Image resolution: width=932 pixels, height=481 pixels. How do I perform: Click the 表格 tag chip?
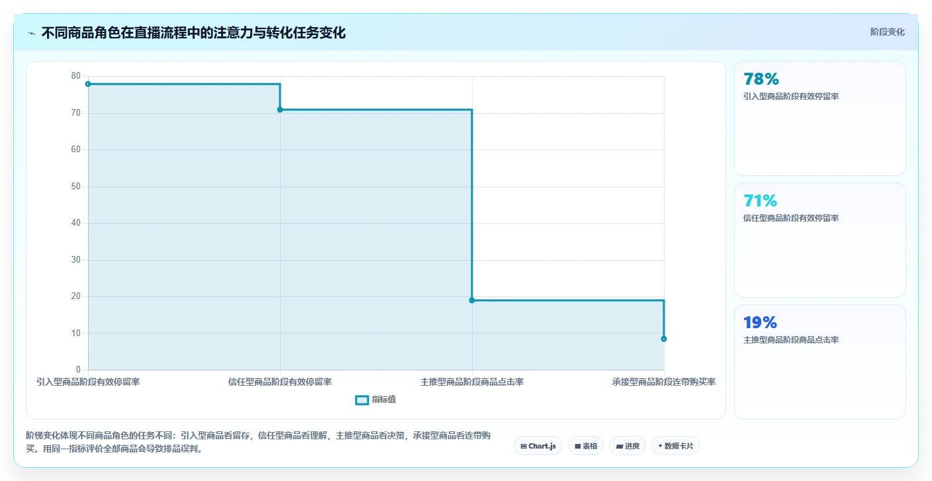click(586, 446)
